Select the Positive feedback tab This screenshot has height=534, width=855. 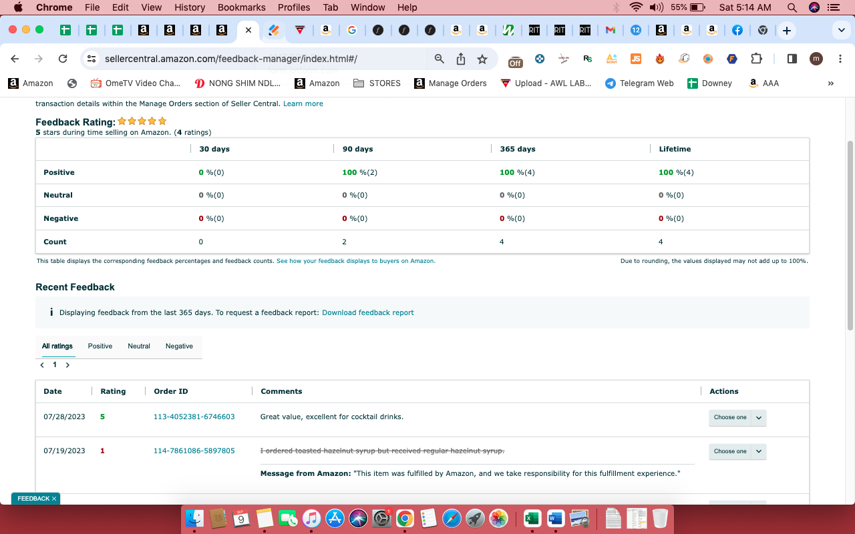[100, 346]
